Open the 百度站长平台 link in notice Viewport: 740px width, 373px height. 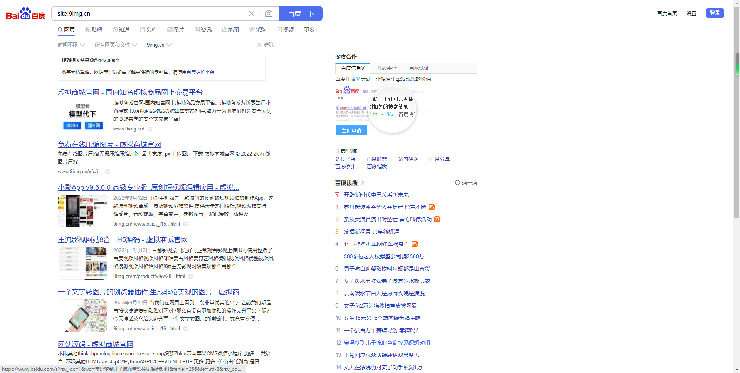pyautogui.click(x=200, y=72)
